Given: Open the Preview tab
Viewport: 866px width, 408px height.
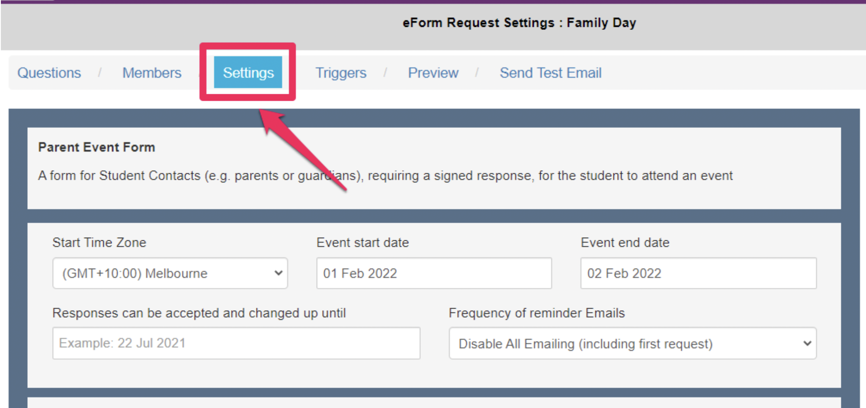Looking at the screenshot, I should click(433, 73).
